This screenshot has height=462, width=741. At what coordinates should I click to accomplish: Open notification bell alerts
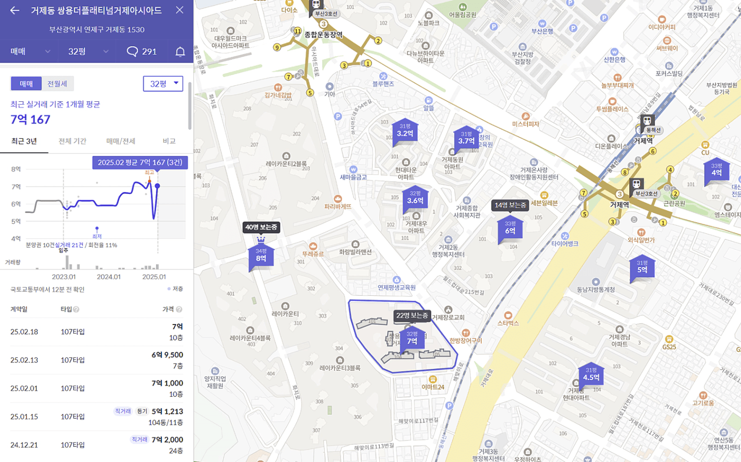tap(180, 52)
